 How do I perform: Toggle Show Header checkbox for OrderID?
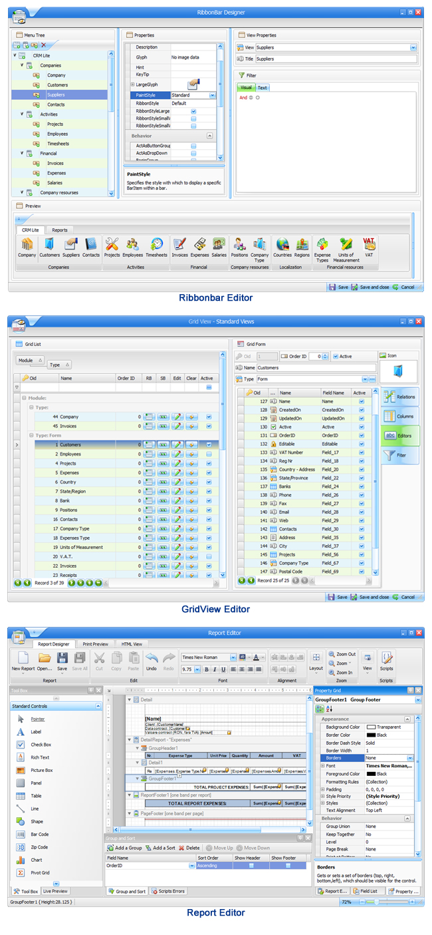[x=251, y=866]
